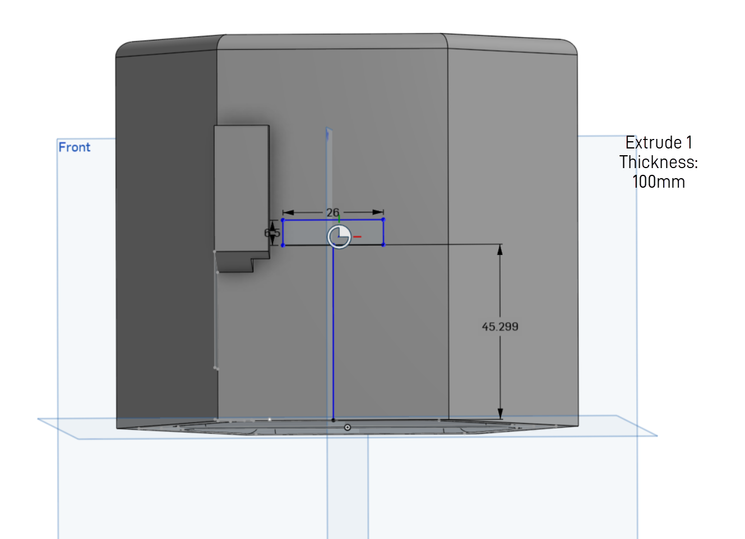The height and width of the screenshot is (539, 745).
Task: Click the Thickness: 100mm annotation text
Action: coord(659,172)
